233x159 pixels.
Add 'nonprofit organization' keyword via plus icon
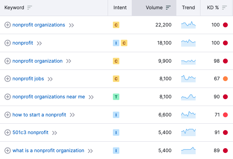click(7, 61)
